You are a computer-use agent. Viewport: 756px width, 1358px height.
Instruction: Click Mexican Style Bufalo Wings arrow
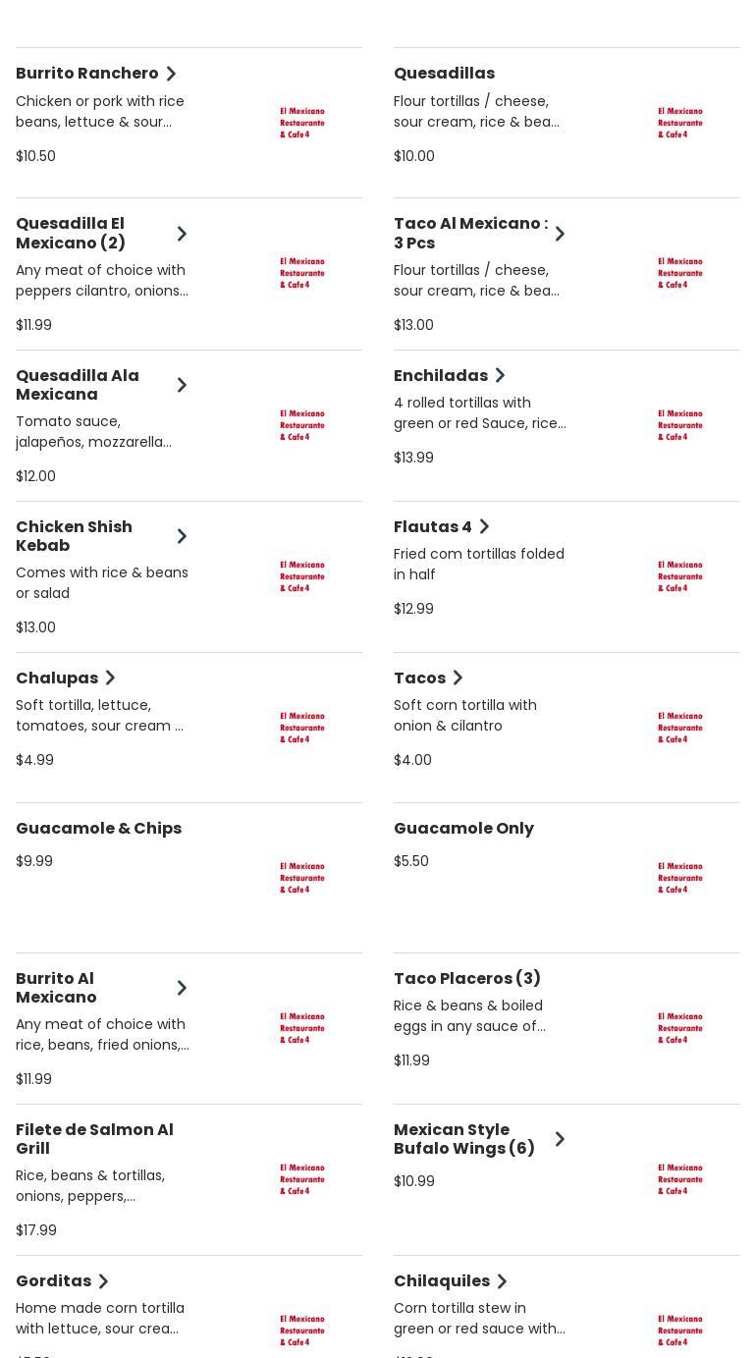(x=560, y=1139)
